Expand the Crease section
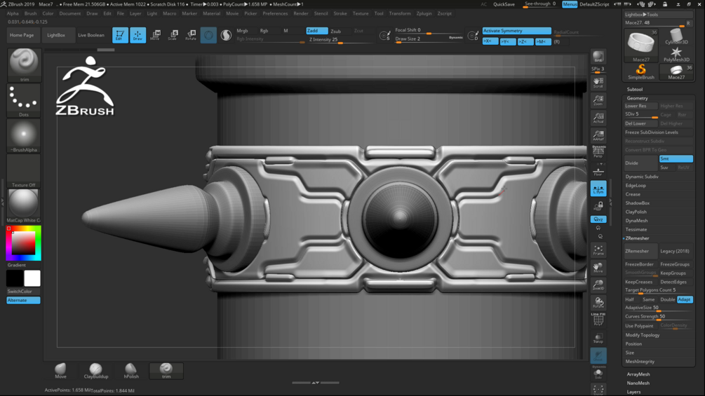 click(x=633, y=194)
